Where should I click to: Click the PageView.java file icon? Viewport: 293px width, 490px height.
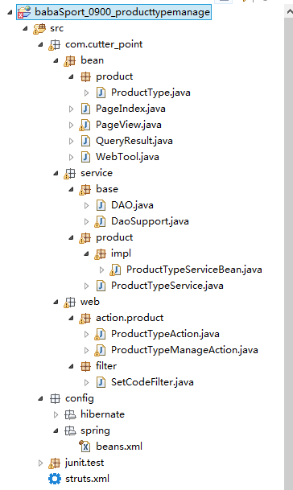pos(85,125)
